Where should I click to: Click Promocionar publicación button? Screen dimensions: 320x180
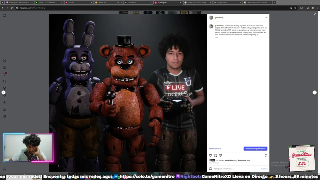click(255, 149)
